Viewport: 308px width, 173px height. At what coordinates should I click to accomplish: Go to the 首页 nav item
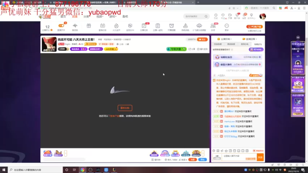63,17
